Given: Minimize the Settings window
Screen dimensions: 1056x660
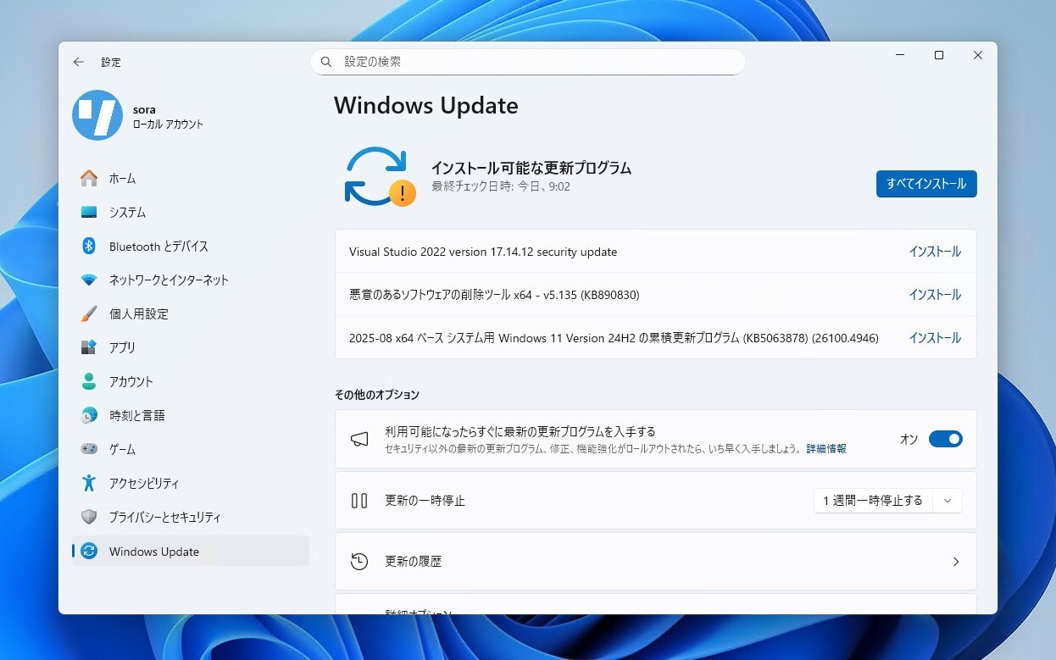Looking at the screenshot, I should pyautogui.click(x=900, y=55).
